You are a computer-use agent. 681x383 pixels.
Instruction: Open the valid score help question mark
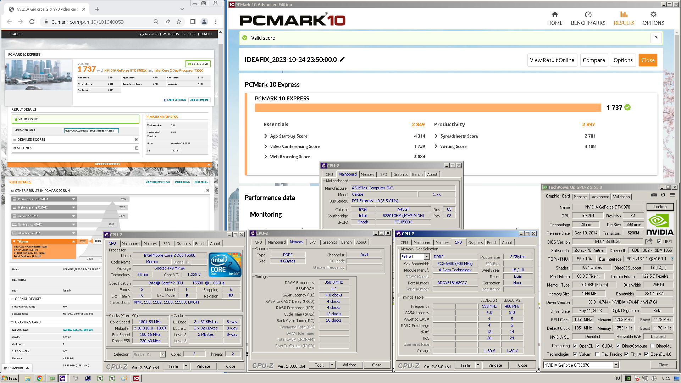click(x=656, y=38)
